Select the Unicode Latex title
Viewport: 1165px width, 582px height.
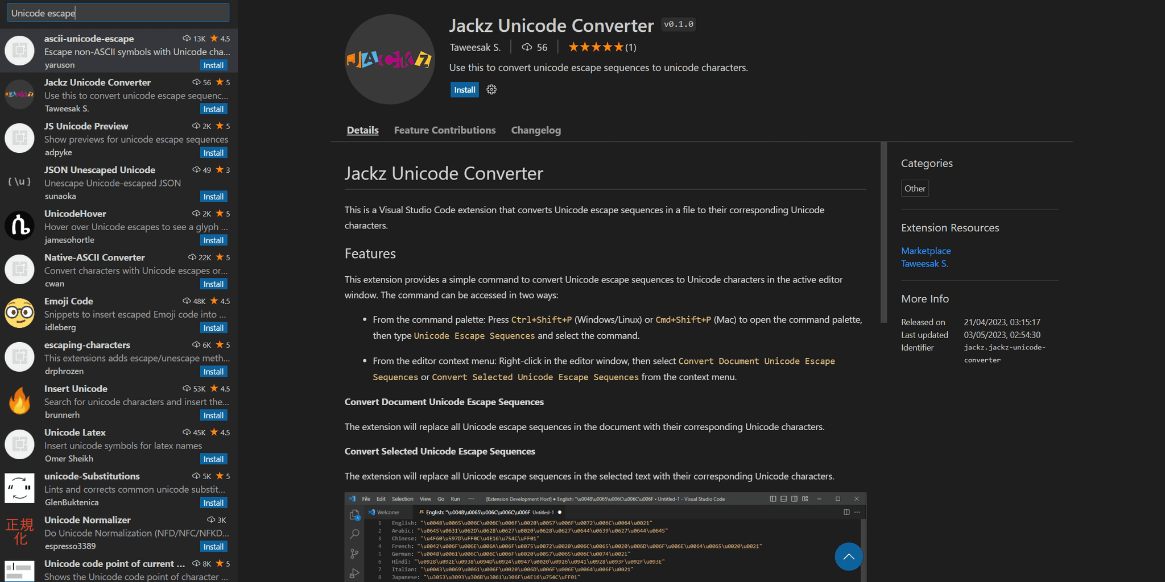click(75, 433)
